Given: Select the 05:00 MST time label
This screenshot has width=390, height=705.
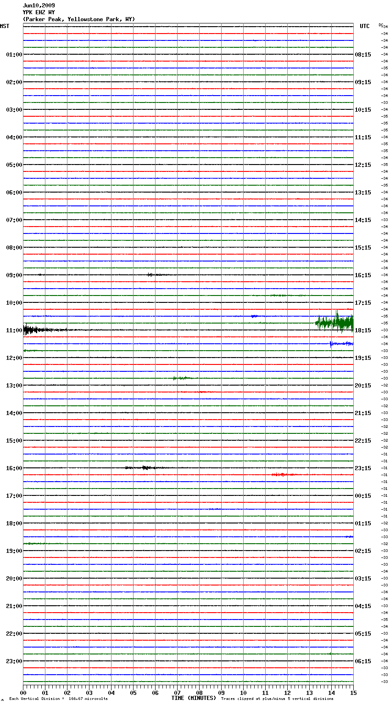Looking at the screenshot, I should (14, 165).
